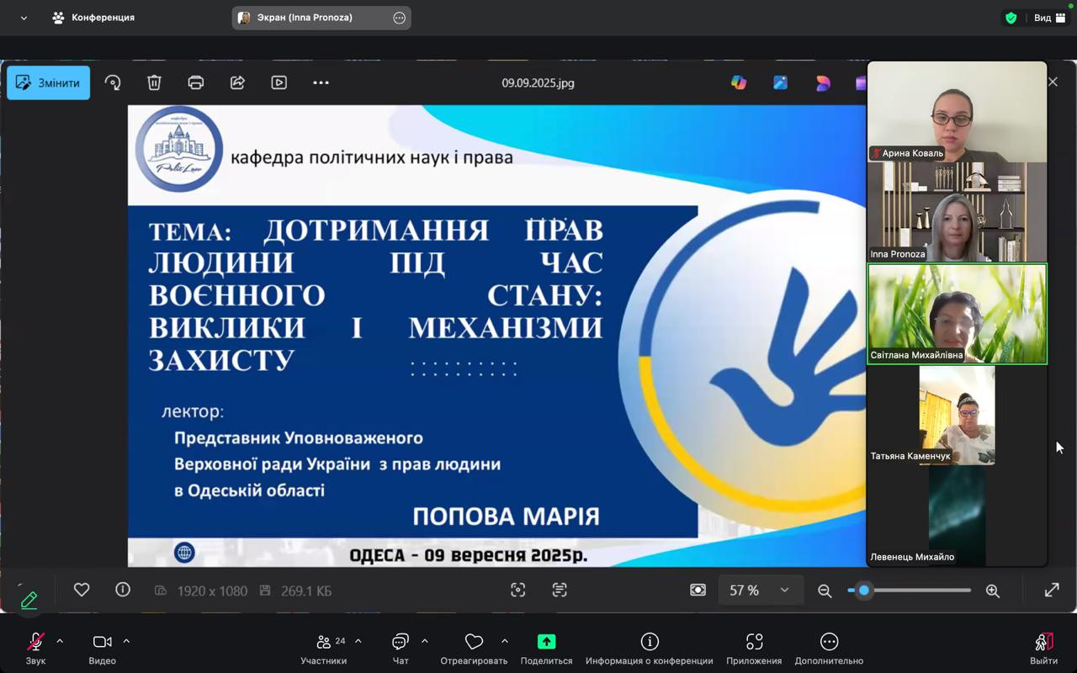Select Левенець Михайло video thumbnail
Viewport: 1077px width, 673px height.
(958, 515)
